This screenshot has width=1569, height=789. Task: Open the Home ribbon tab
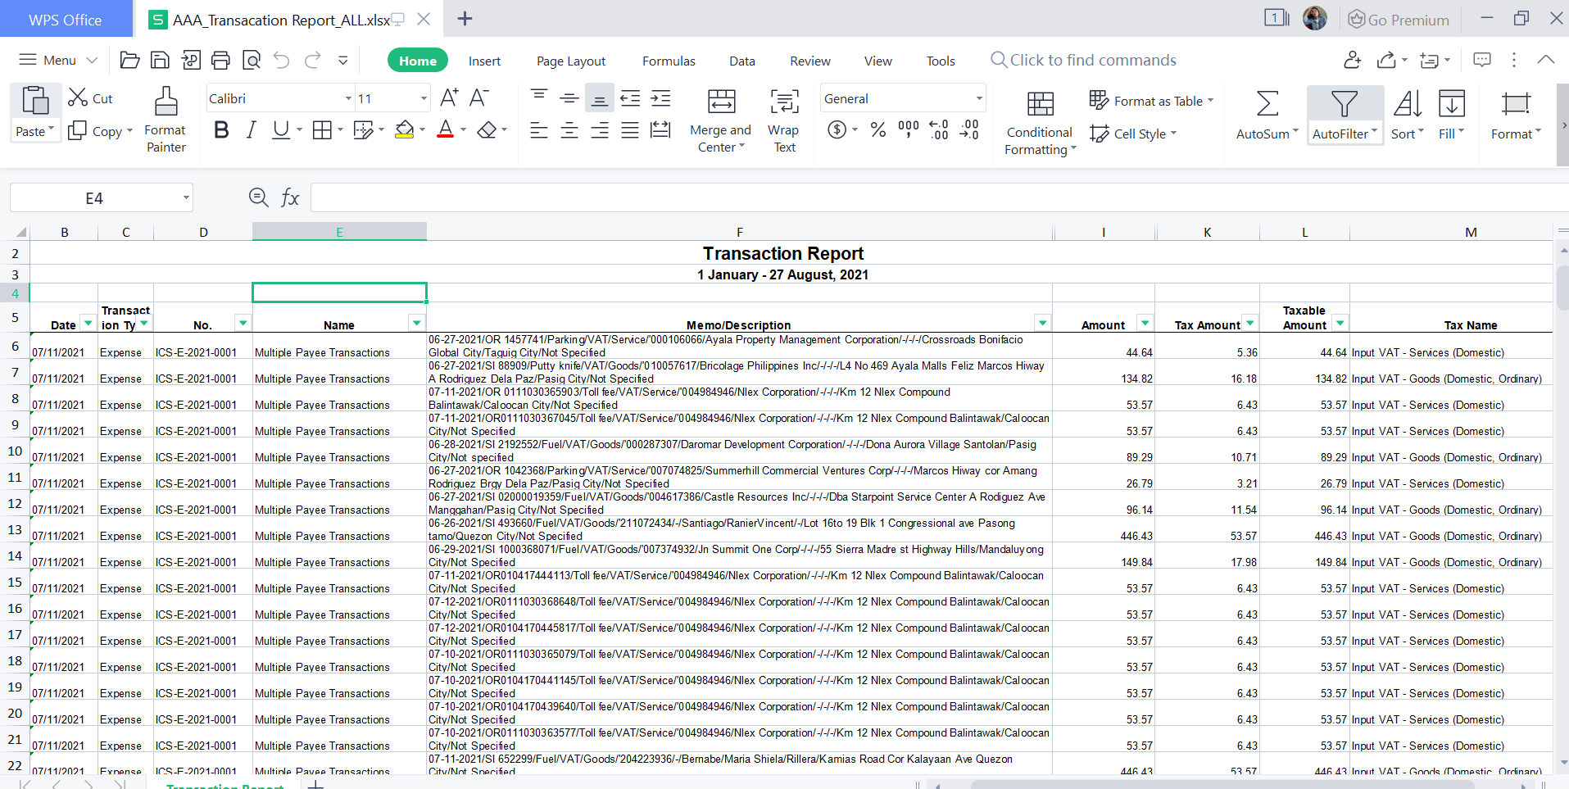pyautogui.click(x=418, y=61)
